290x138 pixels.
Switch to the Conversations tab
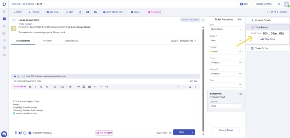pyautogui.click(x=23, y=41)
